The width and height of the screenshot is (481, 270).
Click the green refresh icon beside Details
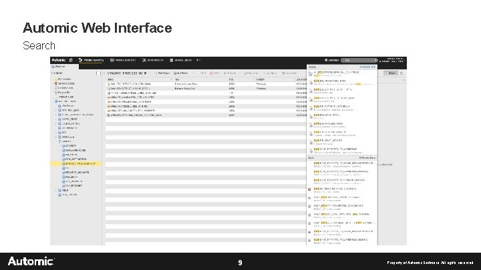[x=402, y=73]
